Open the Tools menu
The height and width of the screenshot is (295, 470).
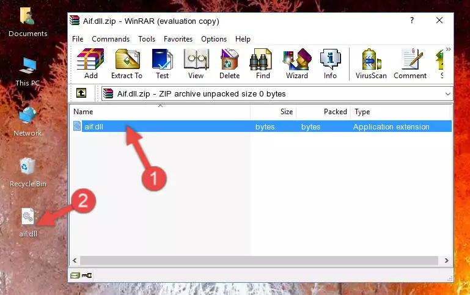pyautogui.click(x=147, y=39)
